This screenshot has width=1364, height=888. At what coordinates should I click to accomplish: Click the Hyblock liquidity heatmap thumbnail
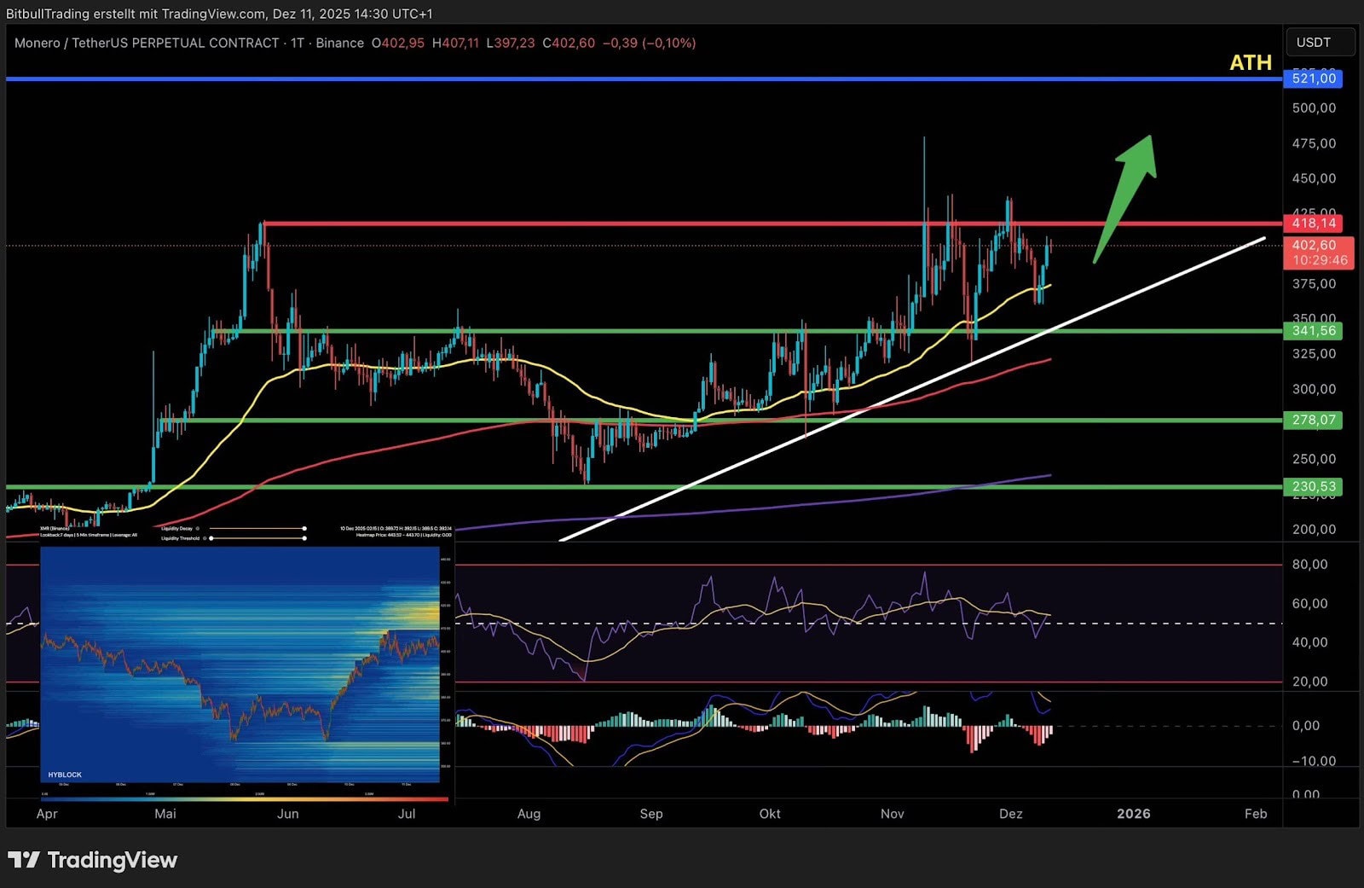click(x=240, y=665)
